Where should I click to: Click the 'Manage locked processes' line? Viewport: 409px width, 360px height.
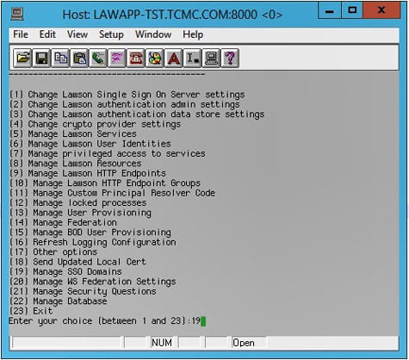(x=77, y=202)
